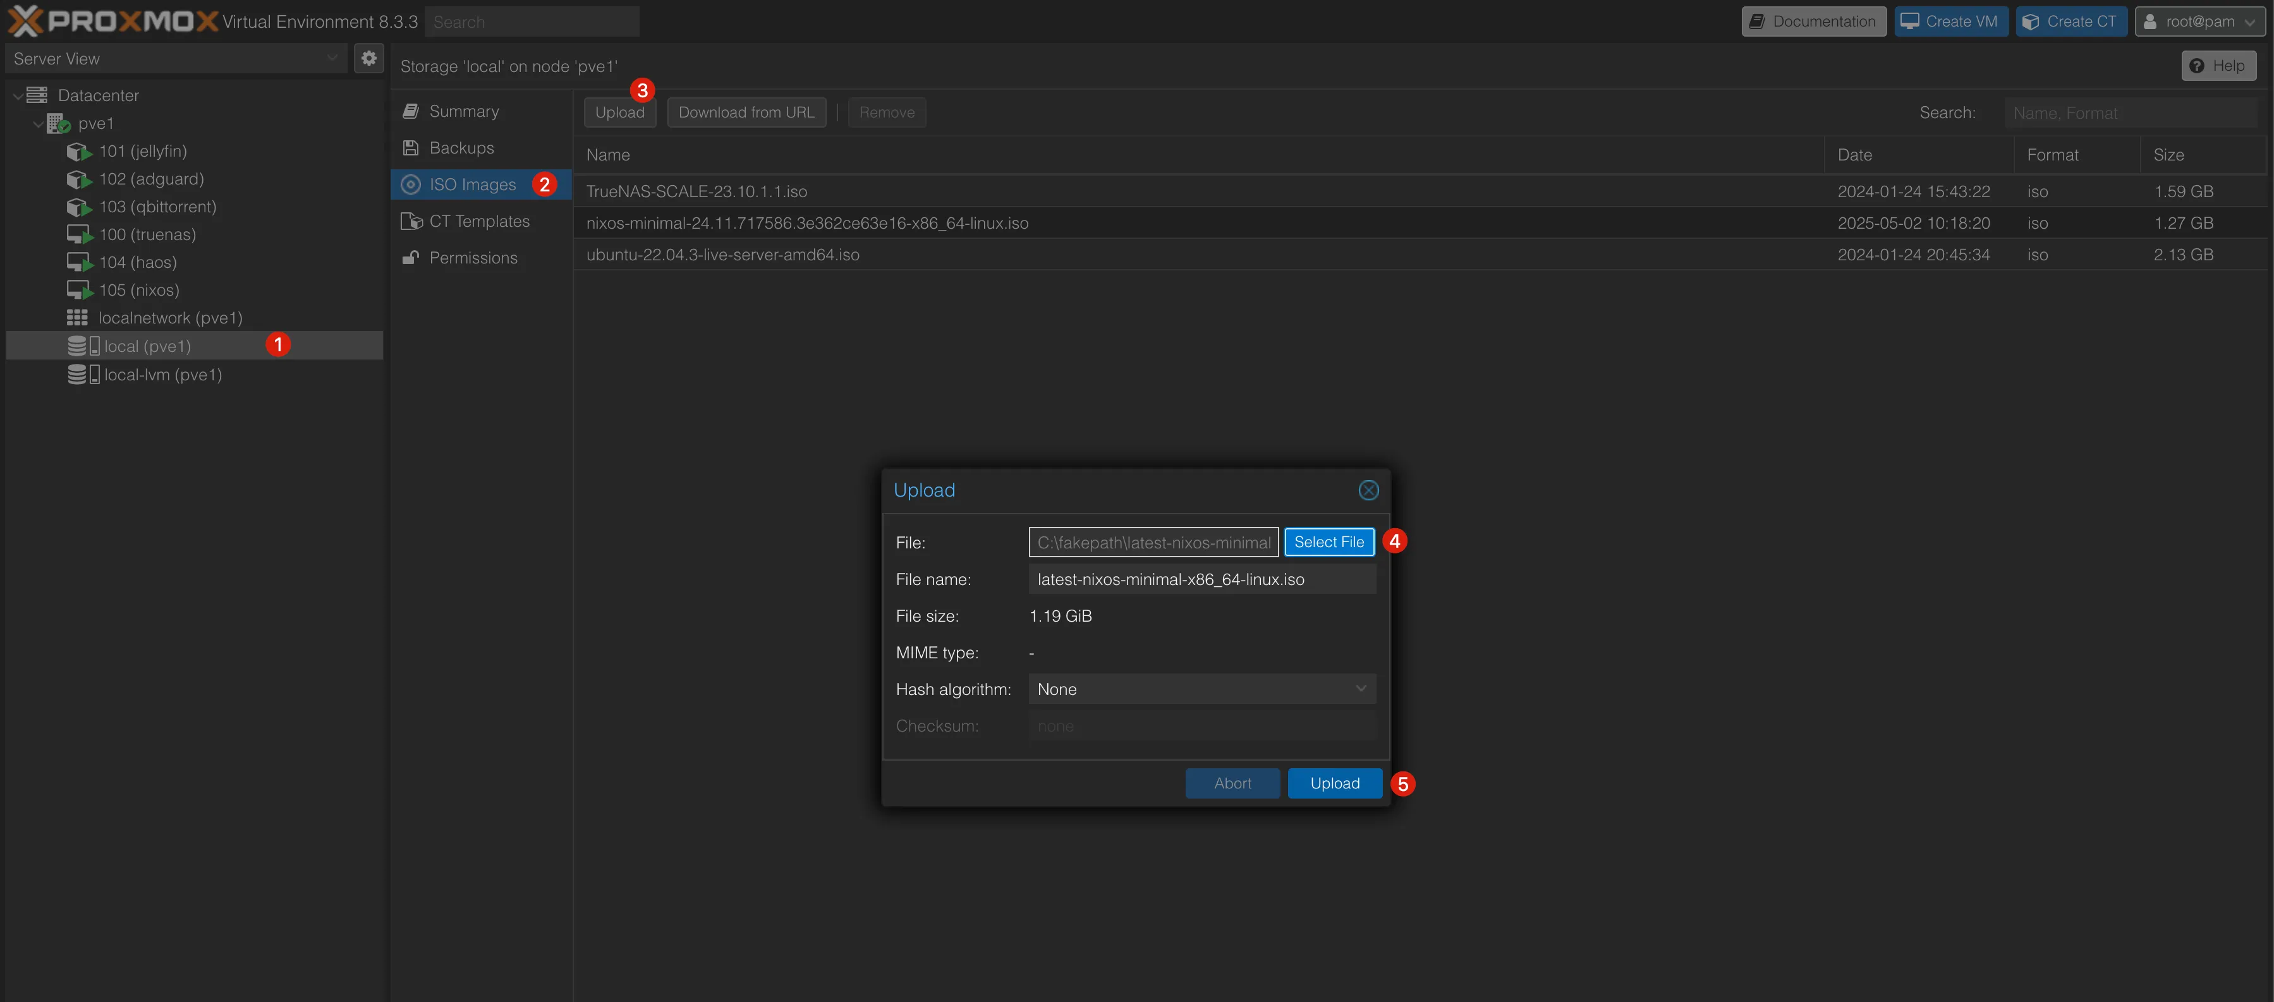Open the Summary panel

[x=482, y=111]
